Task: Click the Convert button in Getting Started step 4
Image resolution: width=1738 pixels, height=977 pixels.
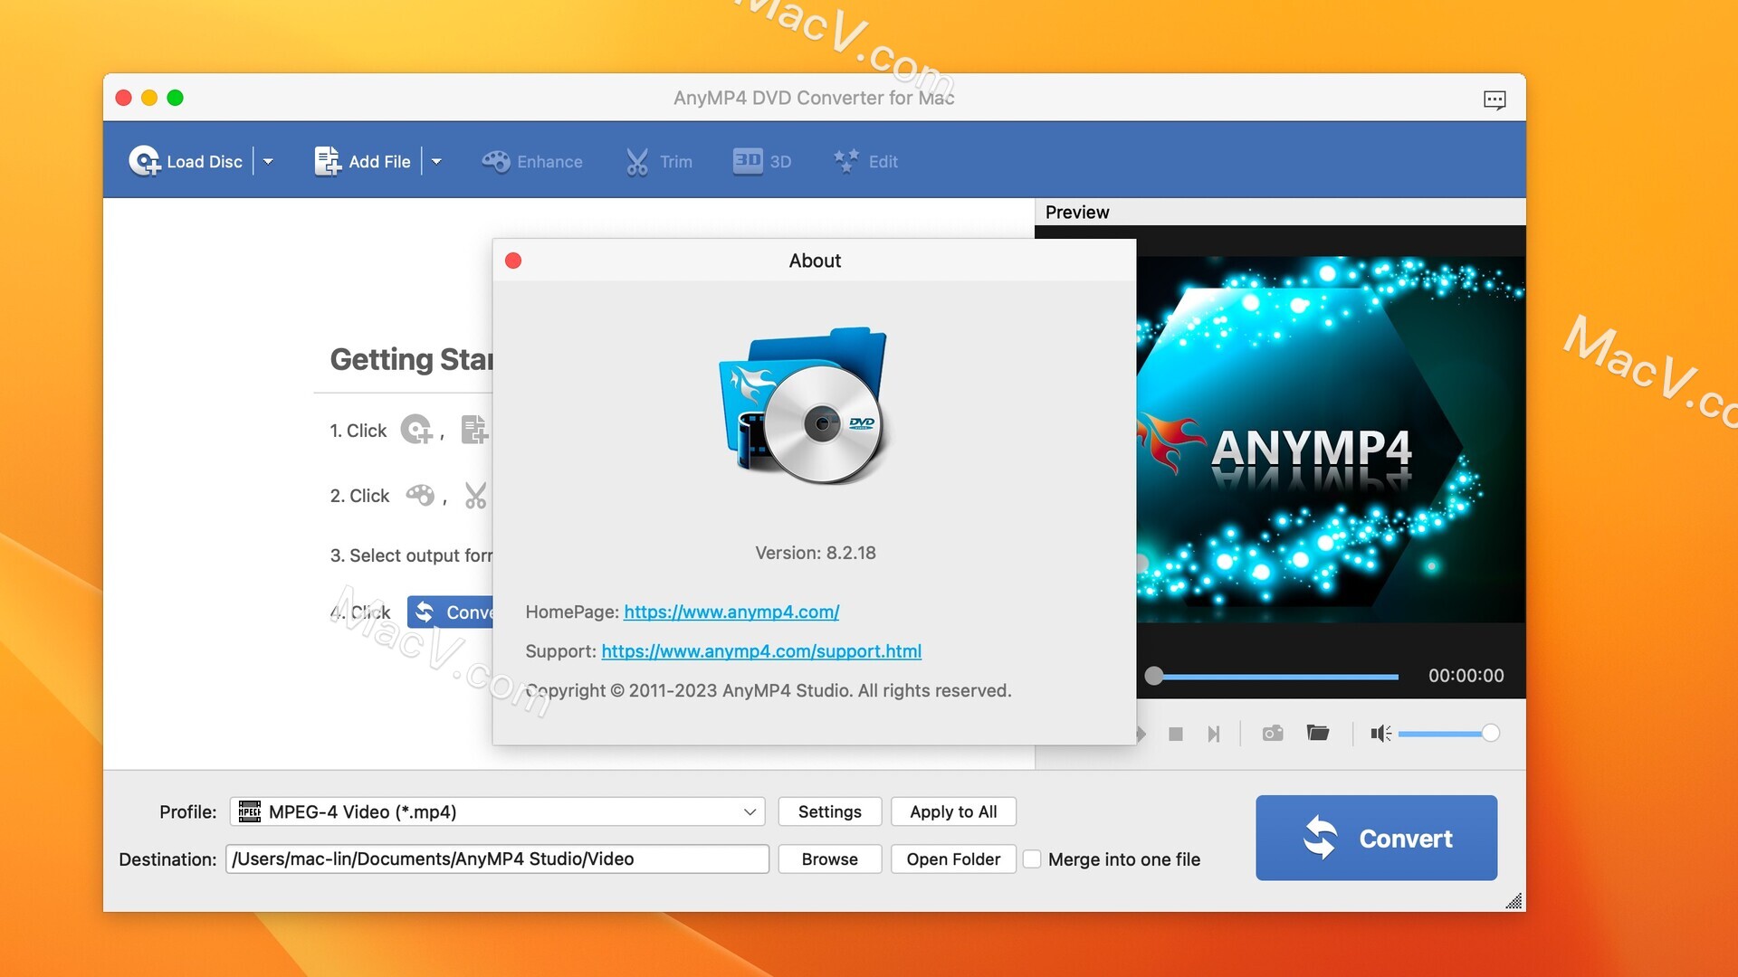Action: click(x=450, y=612)
